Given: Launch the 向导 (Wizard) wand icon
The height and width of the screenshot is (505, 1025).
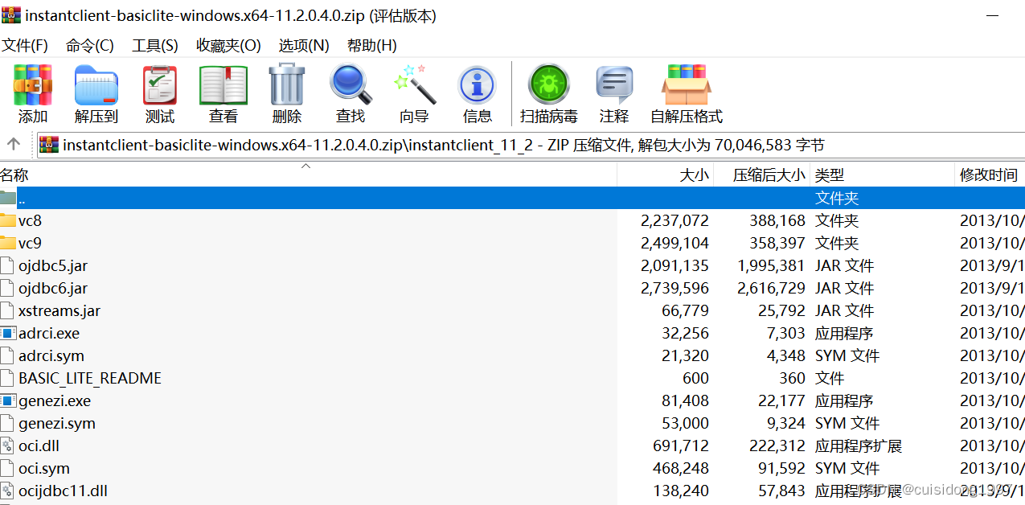Looking at the screenshot, I should tap(415, 85).
